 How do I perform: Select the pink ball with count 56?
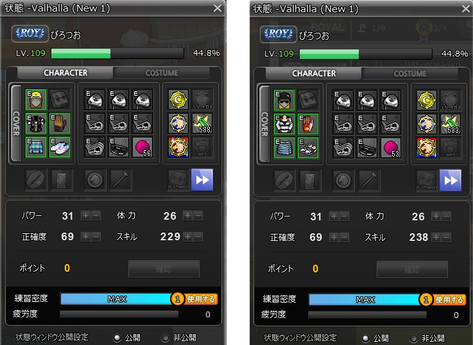coord(142,147)
